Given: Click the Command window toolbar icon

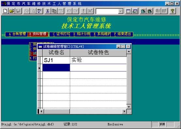Looking at the screenshot, I should coord(128,11).
